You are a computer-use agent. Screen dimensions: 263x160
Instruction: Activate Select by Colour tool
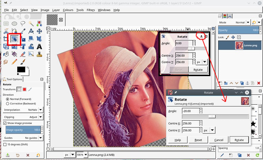39,24
